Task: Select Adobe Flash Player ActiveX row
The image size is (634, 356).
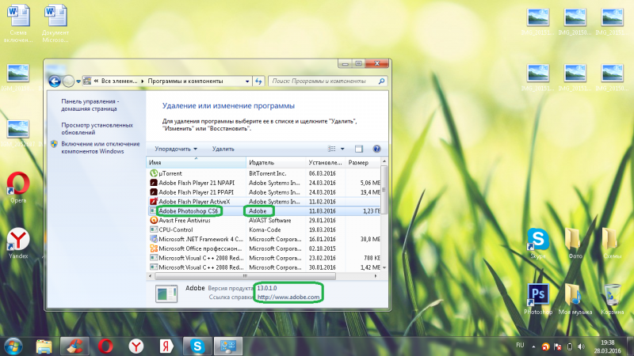Action: (x=263, y=202)
